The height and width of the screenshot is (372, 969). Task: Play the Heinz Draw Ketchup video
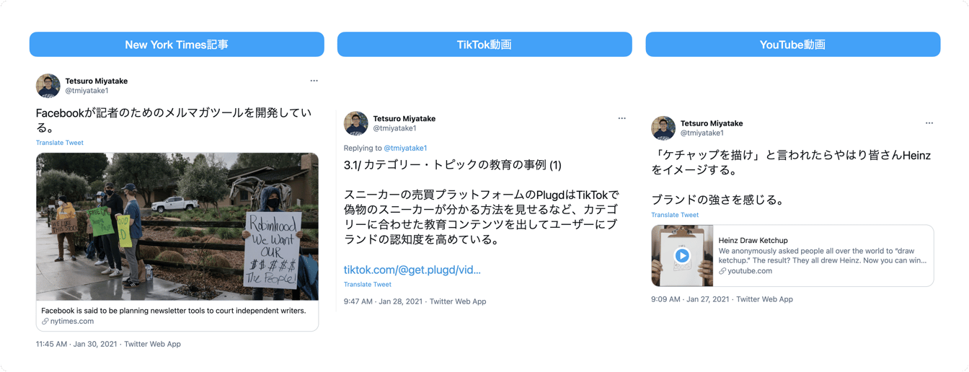681,256
